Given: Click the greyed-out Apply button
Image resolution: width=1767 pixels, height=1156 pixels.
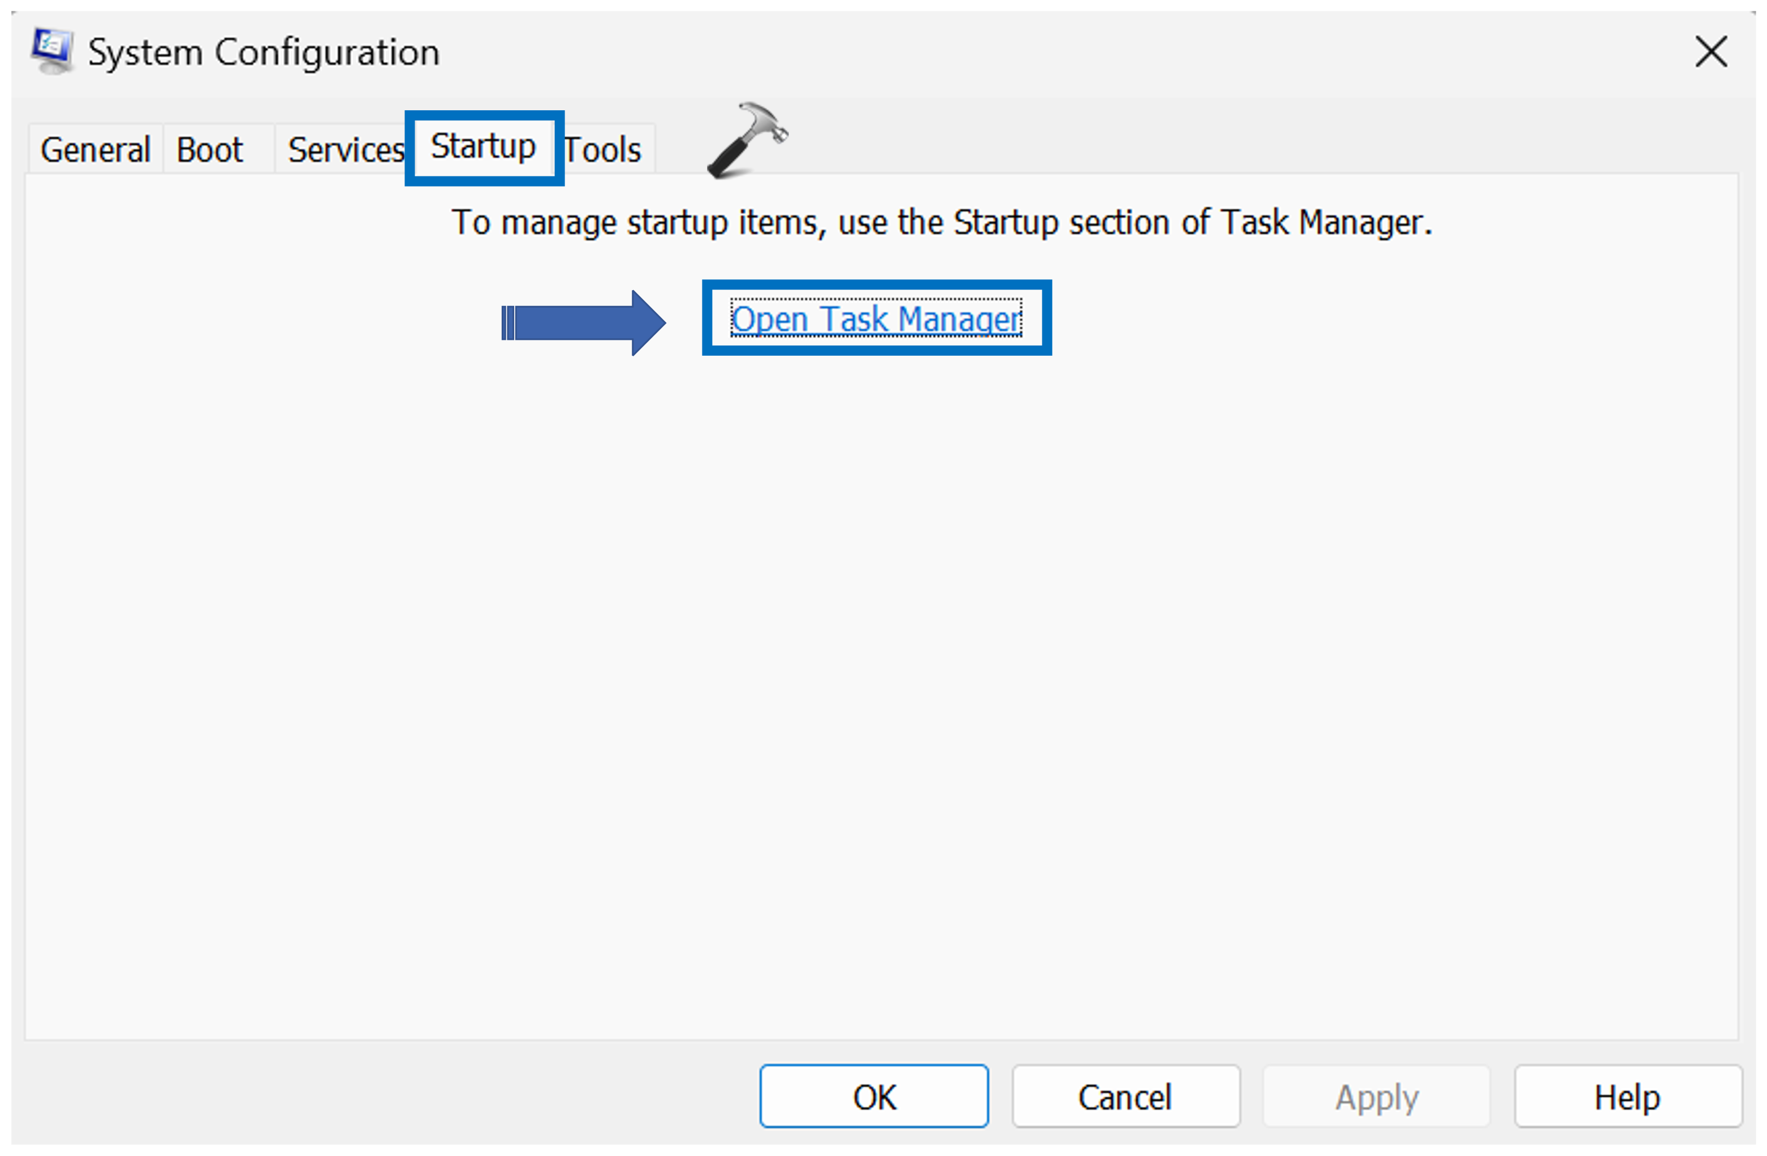Looking at the screenshot, I should coord(1377,1097).
